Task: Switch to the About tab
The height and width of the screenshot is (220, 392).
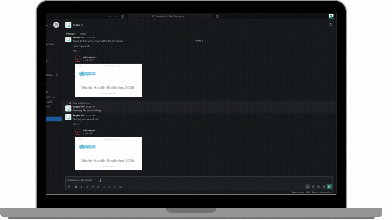Action: pos(83,34)
